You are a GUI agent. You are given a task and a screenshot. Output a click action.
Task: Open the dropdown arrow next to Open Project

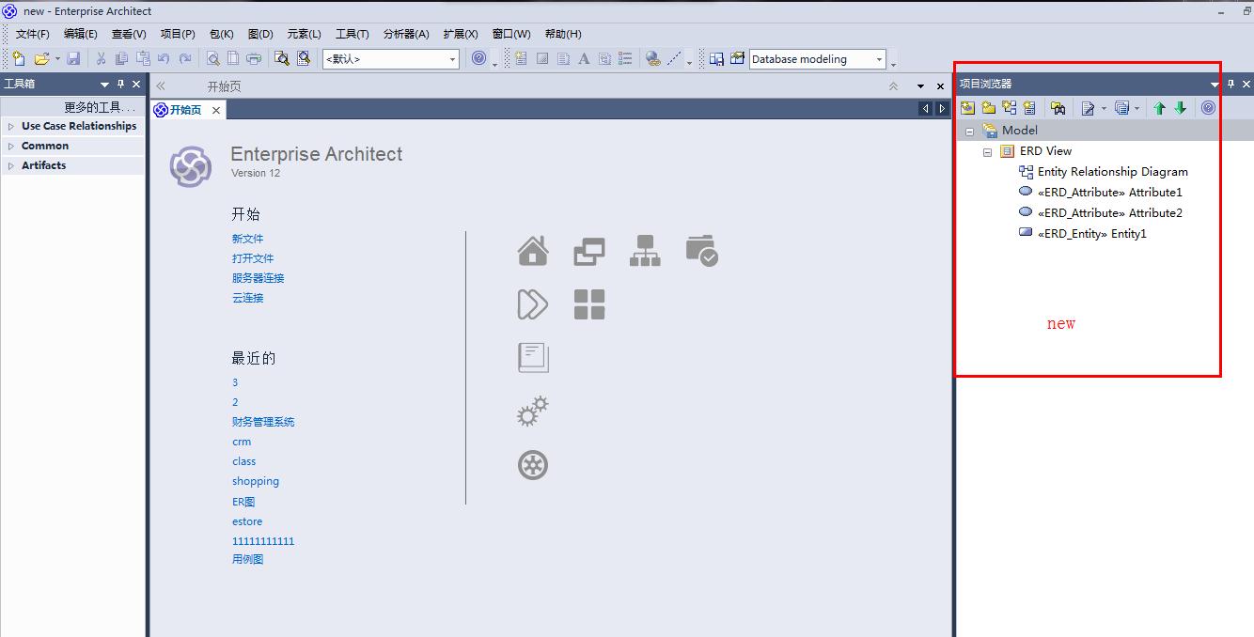pos(57,59)
